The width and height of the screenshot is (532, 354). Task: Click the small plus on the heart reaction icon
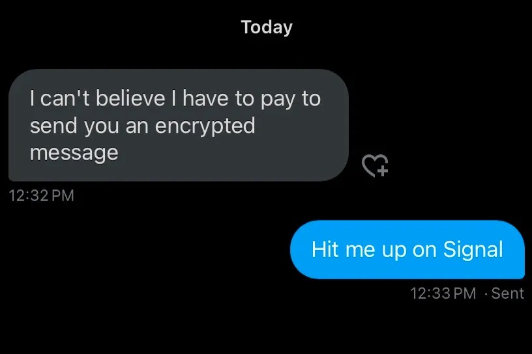(x=383, y=171)
